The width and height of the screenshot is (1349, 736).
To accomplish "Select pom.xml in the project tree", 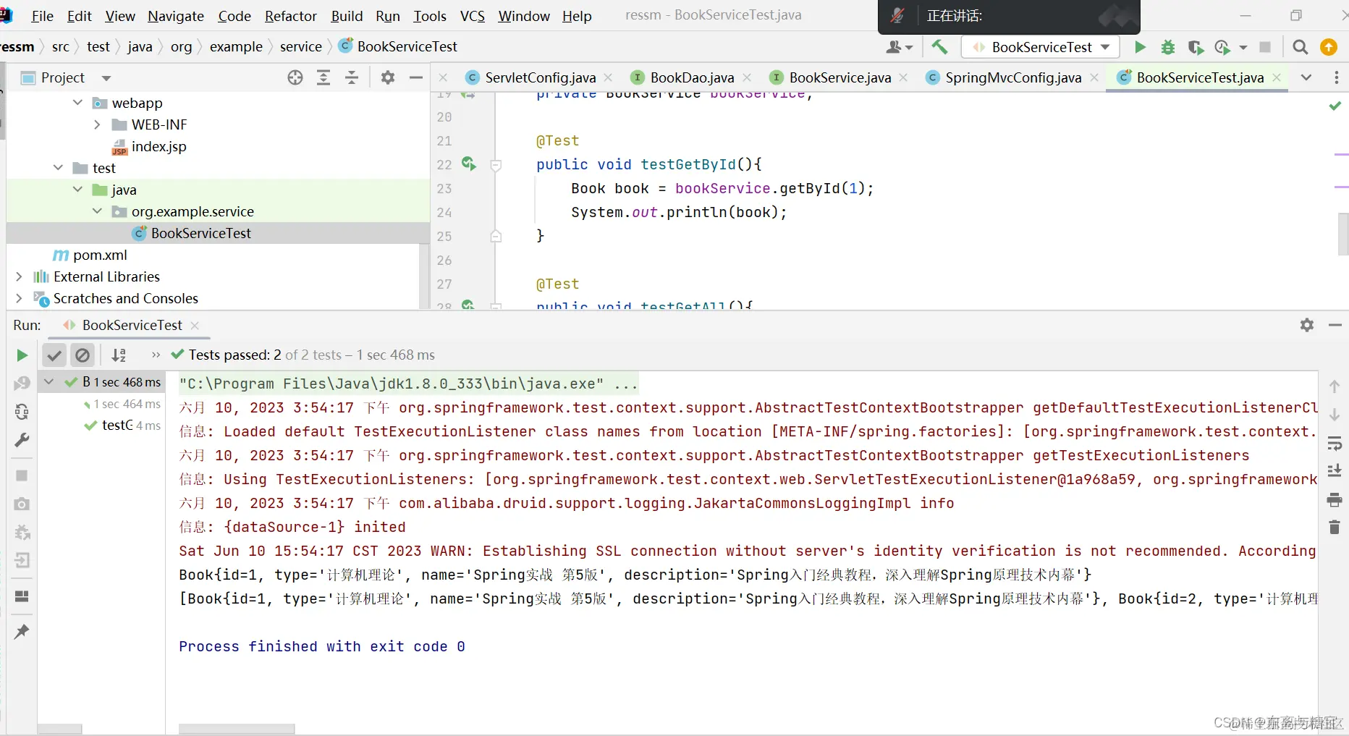I will 100,255.
